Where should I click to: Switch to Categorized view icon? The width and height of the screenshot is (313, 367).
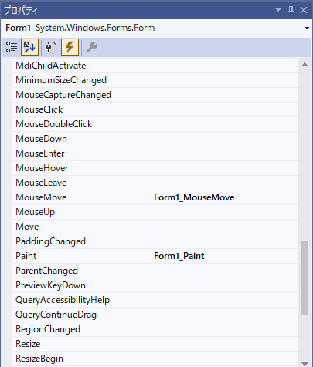(12, 47)
